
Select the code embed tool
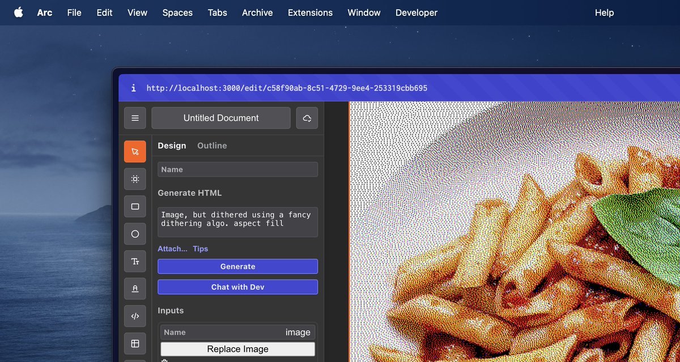135,316
